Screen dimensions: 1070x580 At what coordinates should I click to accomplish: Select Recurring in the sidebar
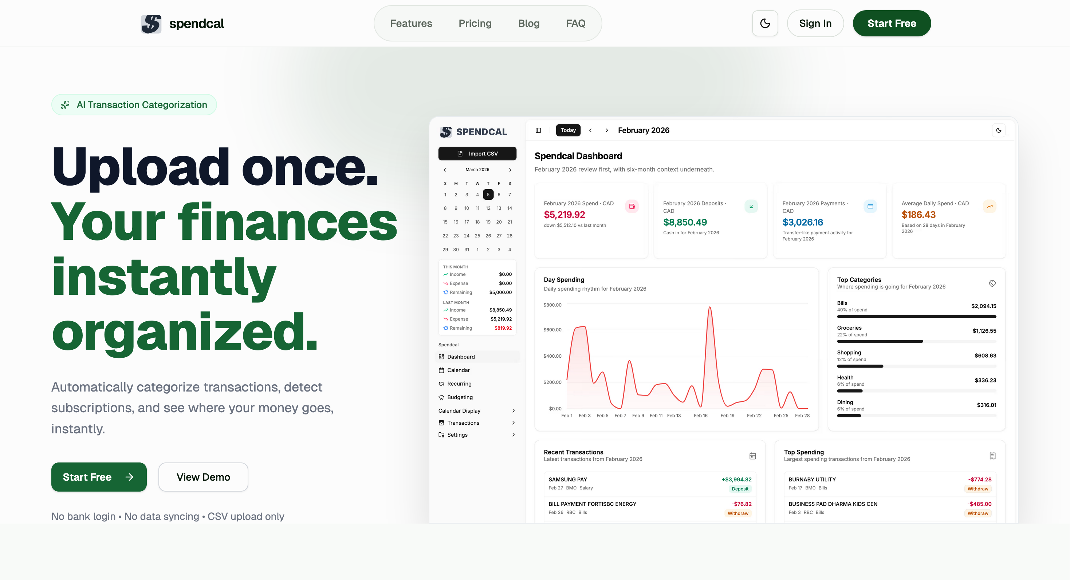pyautogui.click(x=477, y=384)
